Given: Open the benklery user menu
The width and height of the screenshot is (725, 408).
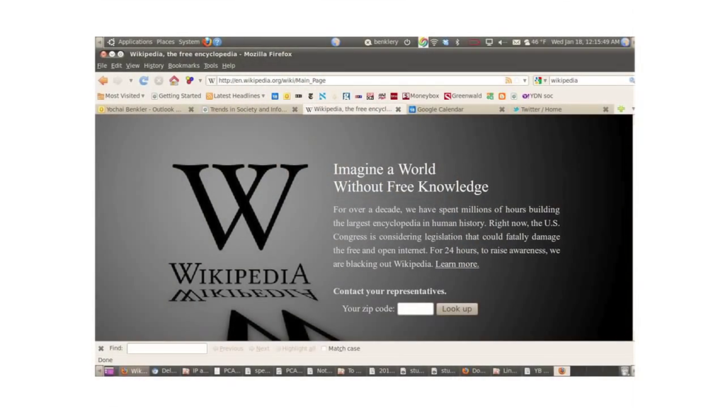Looking at the screenshot, I should 382,42.
